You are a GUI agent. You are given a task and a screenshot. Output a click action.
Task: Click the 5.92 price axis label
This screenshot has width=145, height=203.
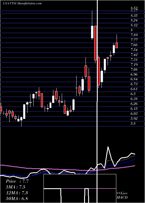point(134,119)
